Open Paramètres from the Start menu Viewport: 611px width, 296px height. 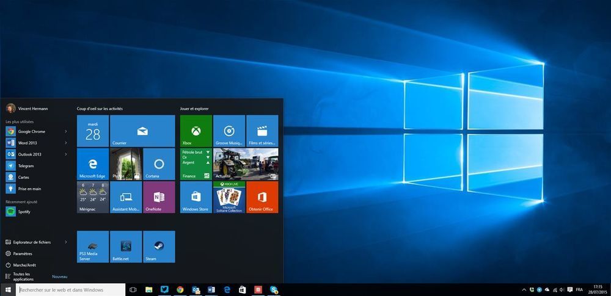pyautogui.click(x=22, y=253)
